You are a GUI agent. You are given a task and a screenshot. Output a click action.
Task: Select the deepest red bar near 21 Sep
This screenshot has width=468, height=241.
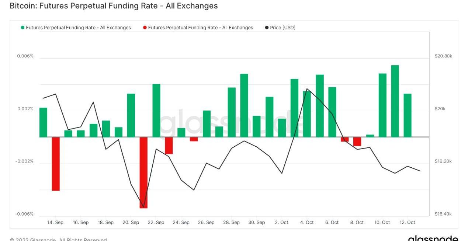pos(143,172)
